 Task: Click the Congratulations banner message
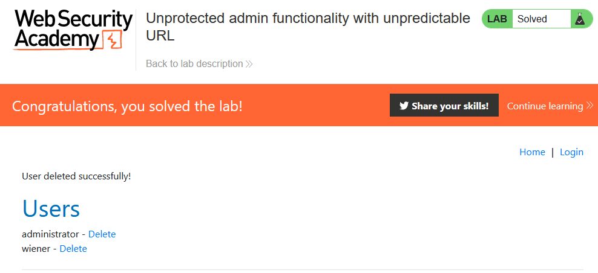(127, 106)
